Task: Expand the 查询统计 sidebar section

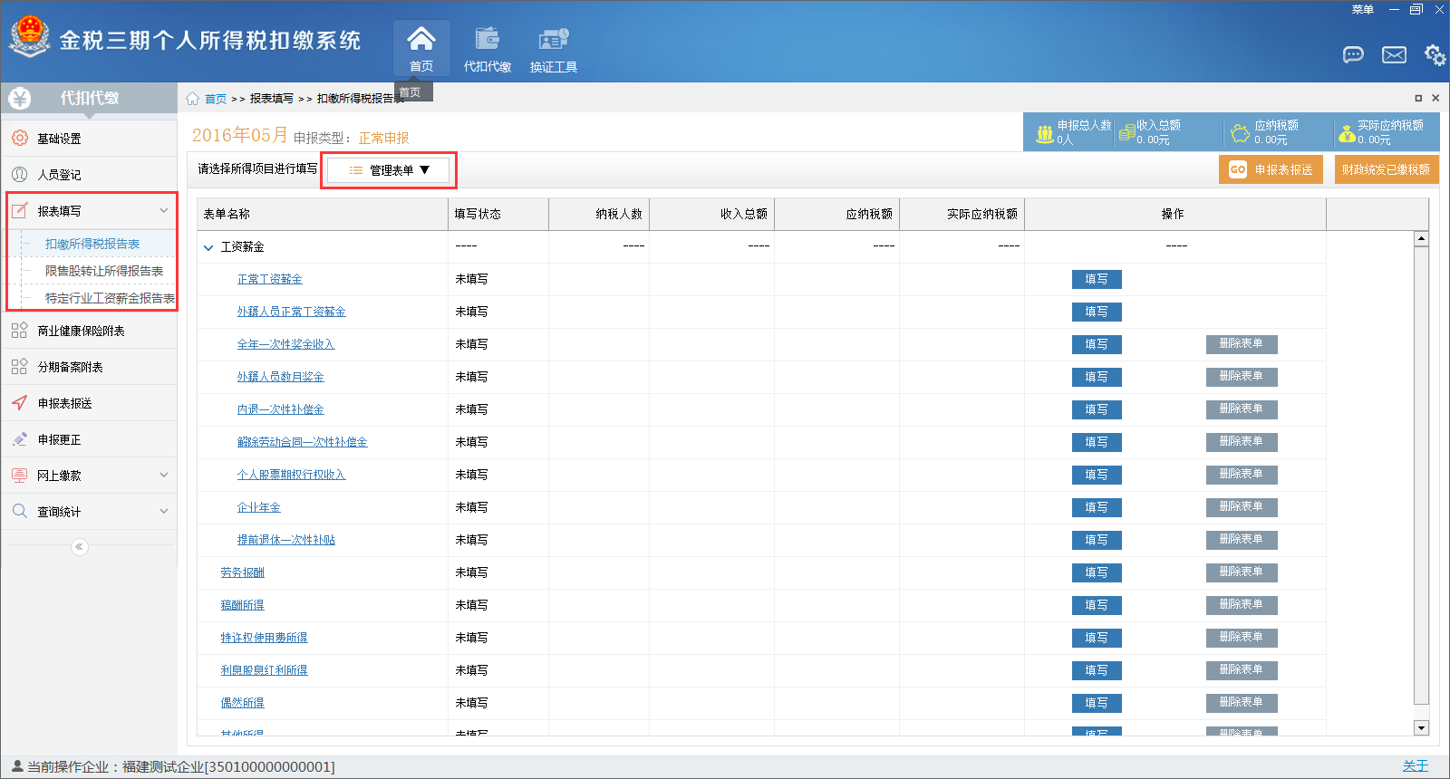Action: 164,511
